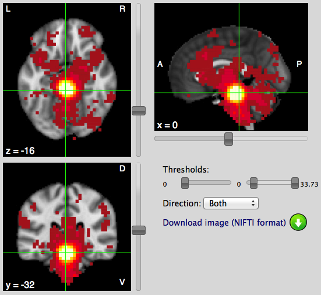Click the bright activation peak in the coronal view
Image resolution: width=321 pixels, height=295 pixels.
pos(66,253)
